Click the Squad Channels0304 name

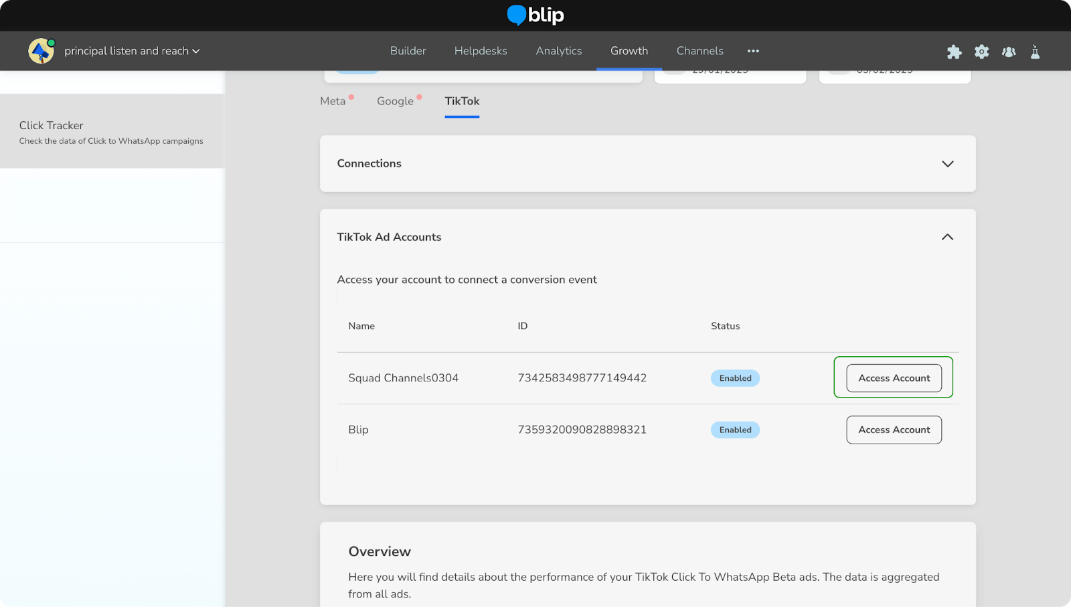coord(404,378)
